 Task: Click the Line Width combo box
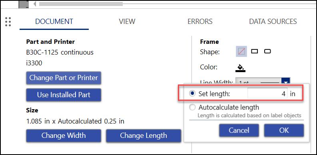263,80
